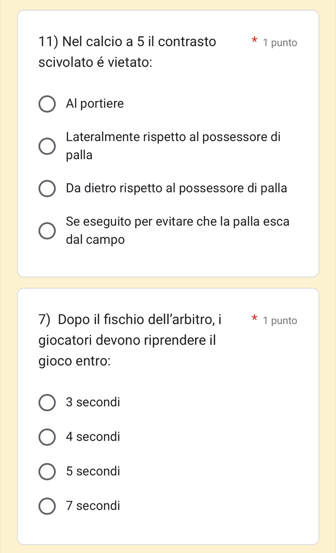Click the '1 punto' label of question 7
The height and width of the screenshot is (553, 336).
point(280,321)
